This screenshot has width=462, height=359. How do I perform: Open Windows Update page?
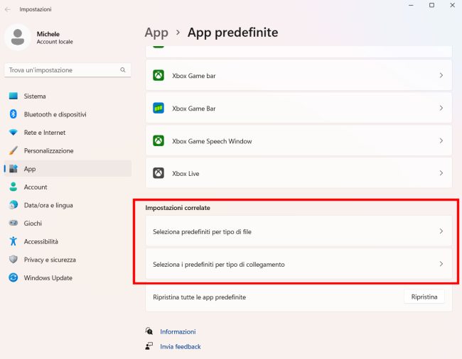pos(68,278)
